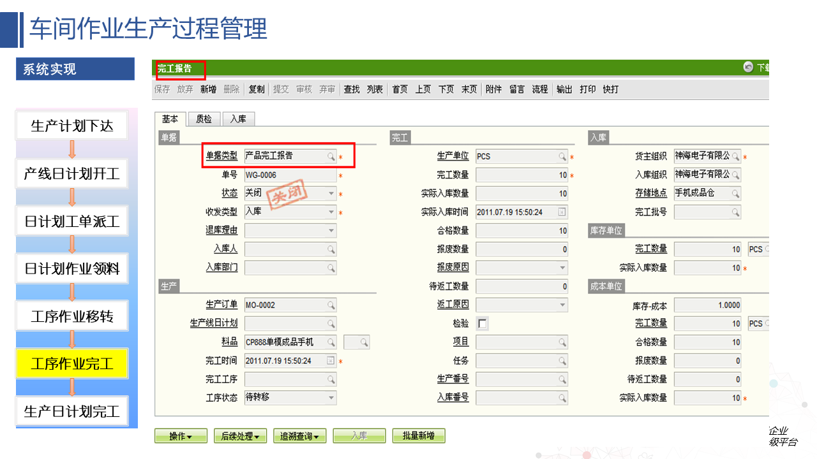Click the 报废数量 field under 完工
The height and width of the screenshot is (459, 817).
pyautogui.click(x=522, y=249)
